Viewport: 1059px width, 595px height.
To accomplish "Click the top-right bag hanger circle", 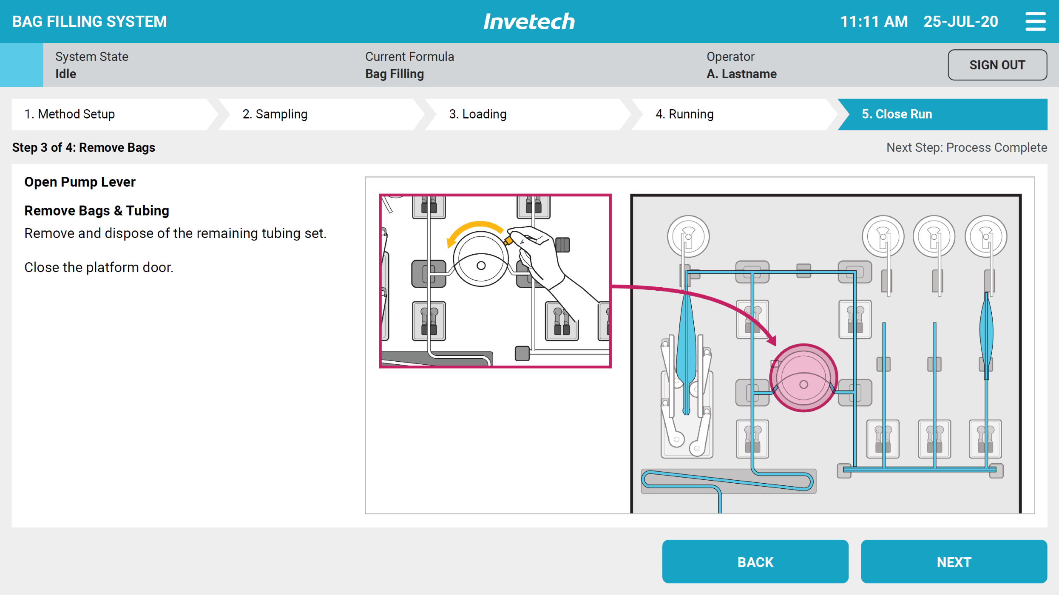I will pos(985,236).
